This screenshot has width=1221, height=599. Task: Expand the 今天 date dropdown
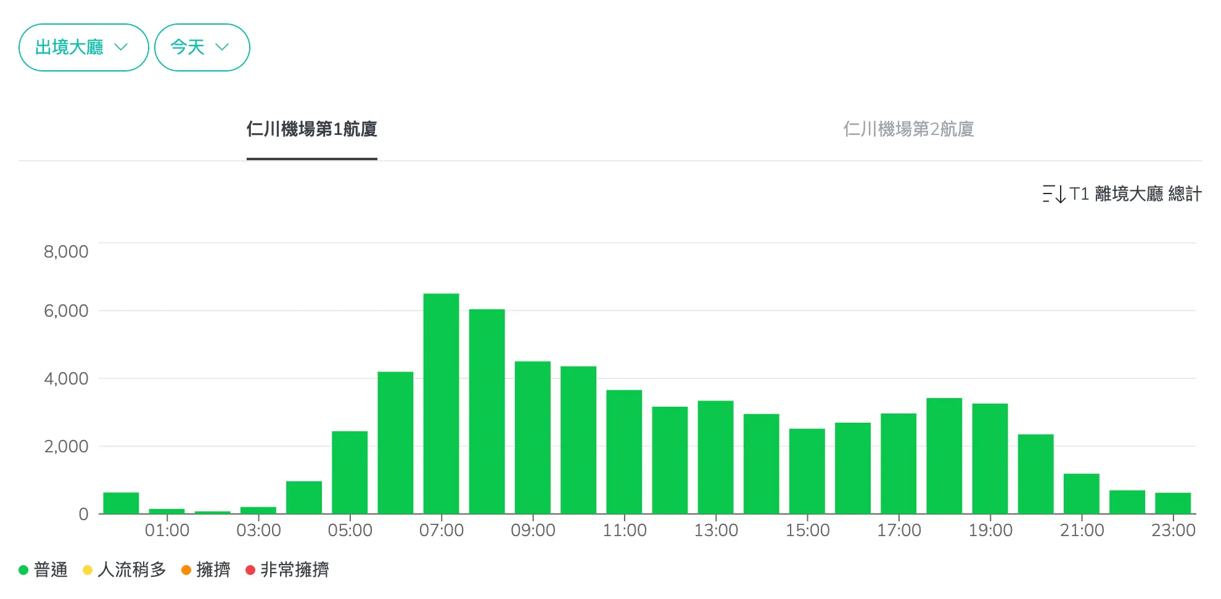(201, 47)
